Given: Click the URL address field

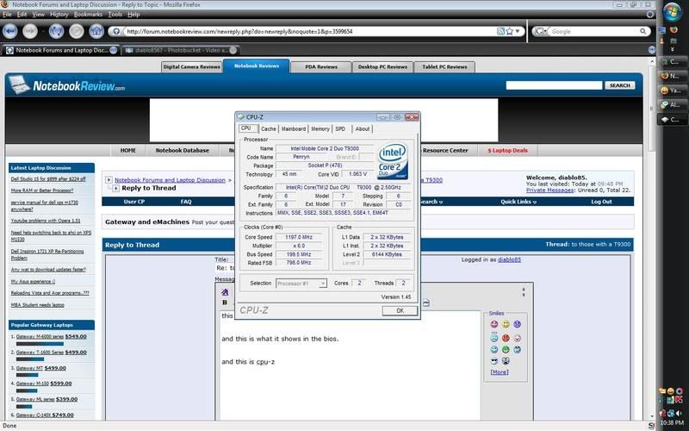Looking at the screenshot, I should click(x=310, y=31).
